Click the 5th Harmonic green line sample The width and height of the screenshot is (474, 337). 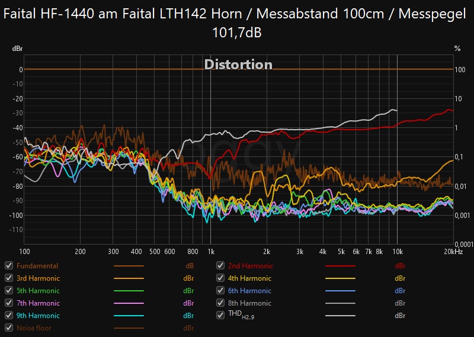[129, 291]
